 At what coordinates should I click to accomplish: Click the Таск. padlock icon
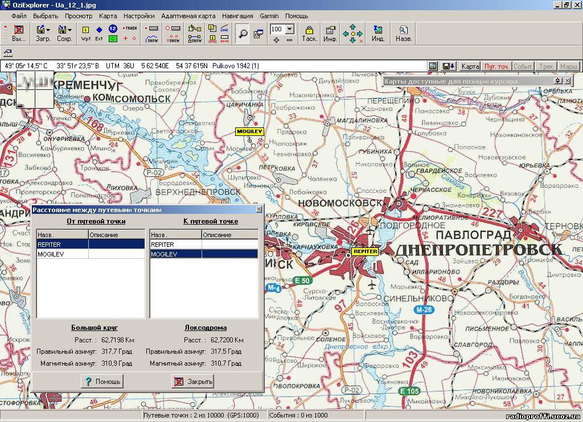309,30
